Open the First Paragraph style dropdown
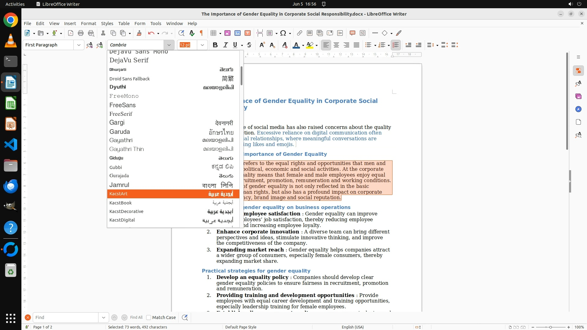Viewport: 587px width, 330px height. [x=79, y=45]
